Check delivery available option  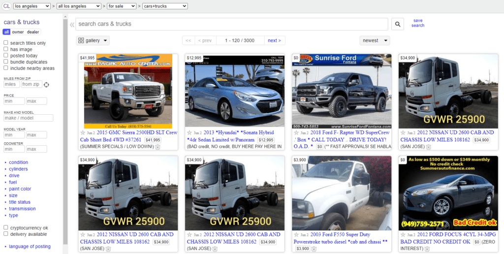click(x=6, y=234)
